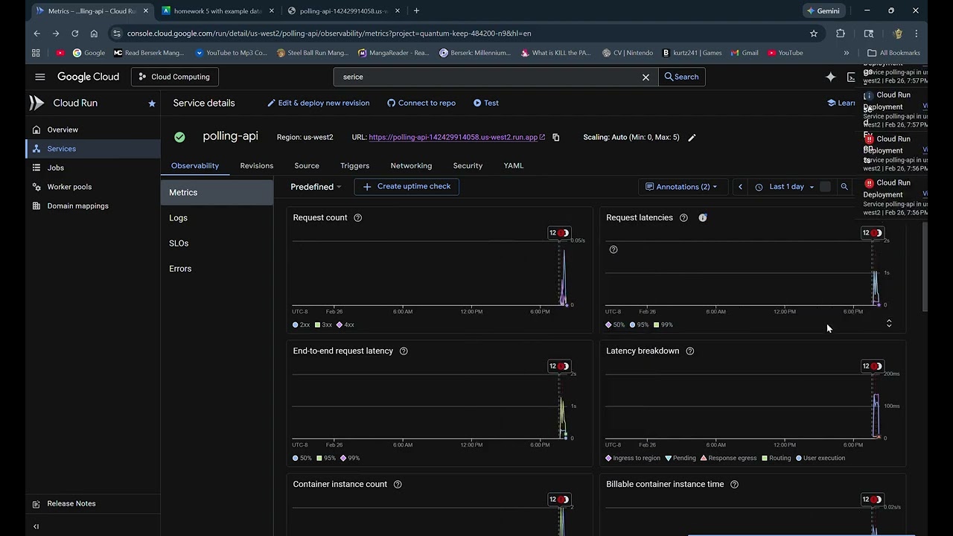Viewport: 953px width, 536px height.
Task: Open the Annotations (2) dropdown
Action: point(681,187)
